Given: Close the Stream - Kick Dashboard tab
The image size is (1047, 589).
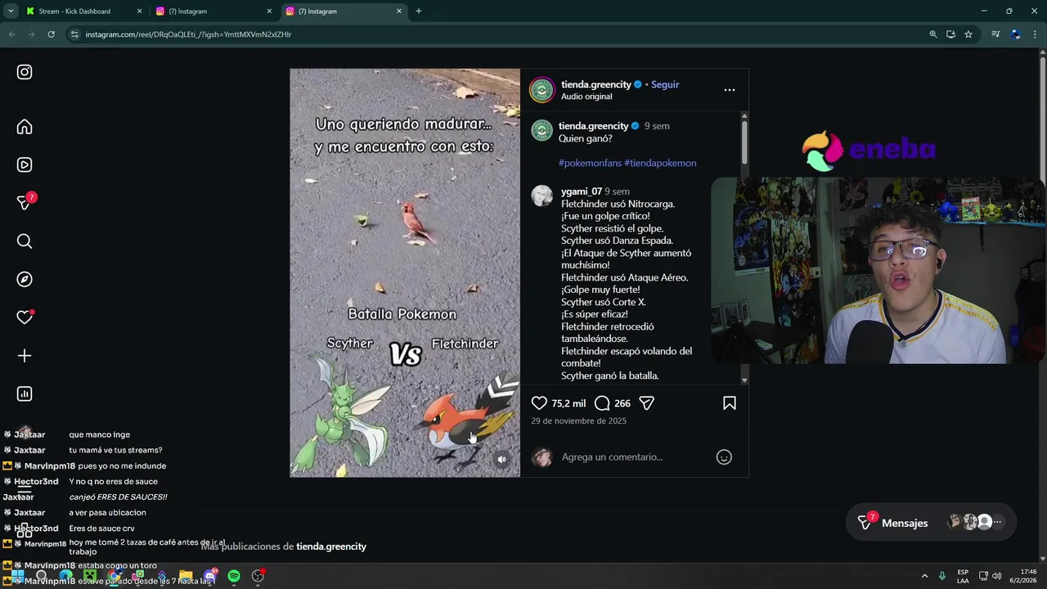Looking at the screenshot, I should click(139, 11).
